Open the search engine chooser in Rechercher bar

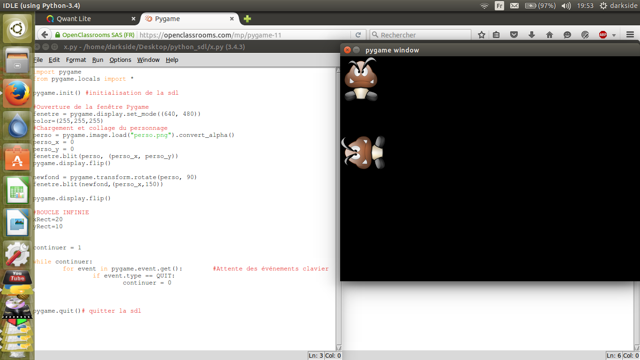tap(375, 35)
